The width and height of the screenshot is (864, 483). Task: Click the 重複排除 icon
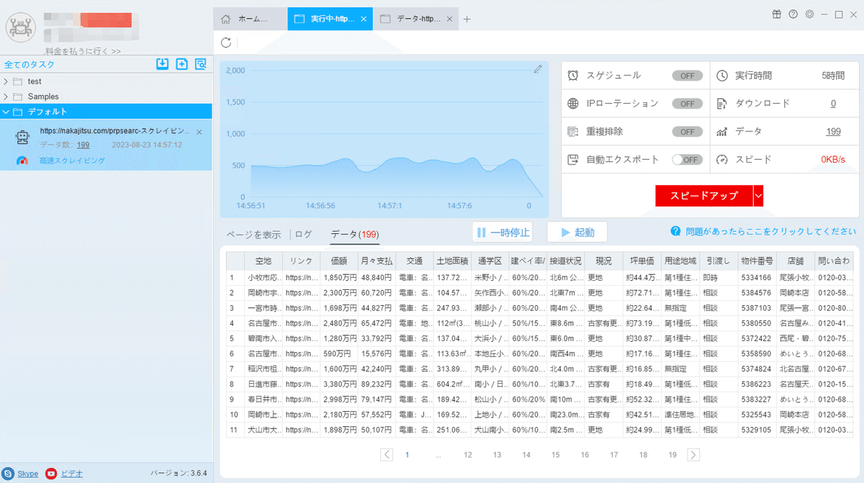coord(573,132)
